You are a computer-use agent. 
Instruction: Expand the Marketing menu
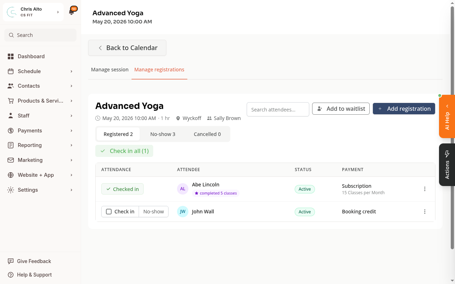click(x=71, y=160)
